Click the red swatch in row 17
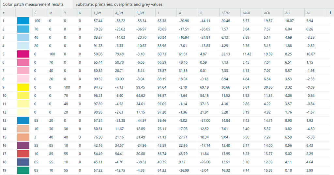Image resolution: width=334 pixels, height=175 pixels. (23, 154)
